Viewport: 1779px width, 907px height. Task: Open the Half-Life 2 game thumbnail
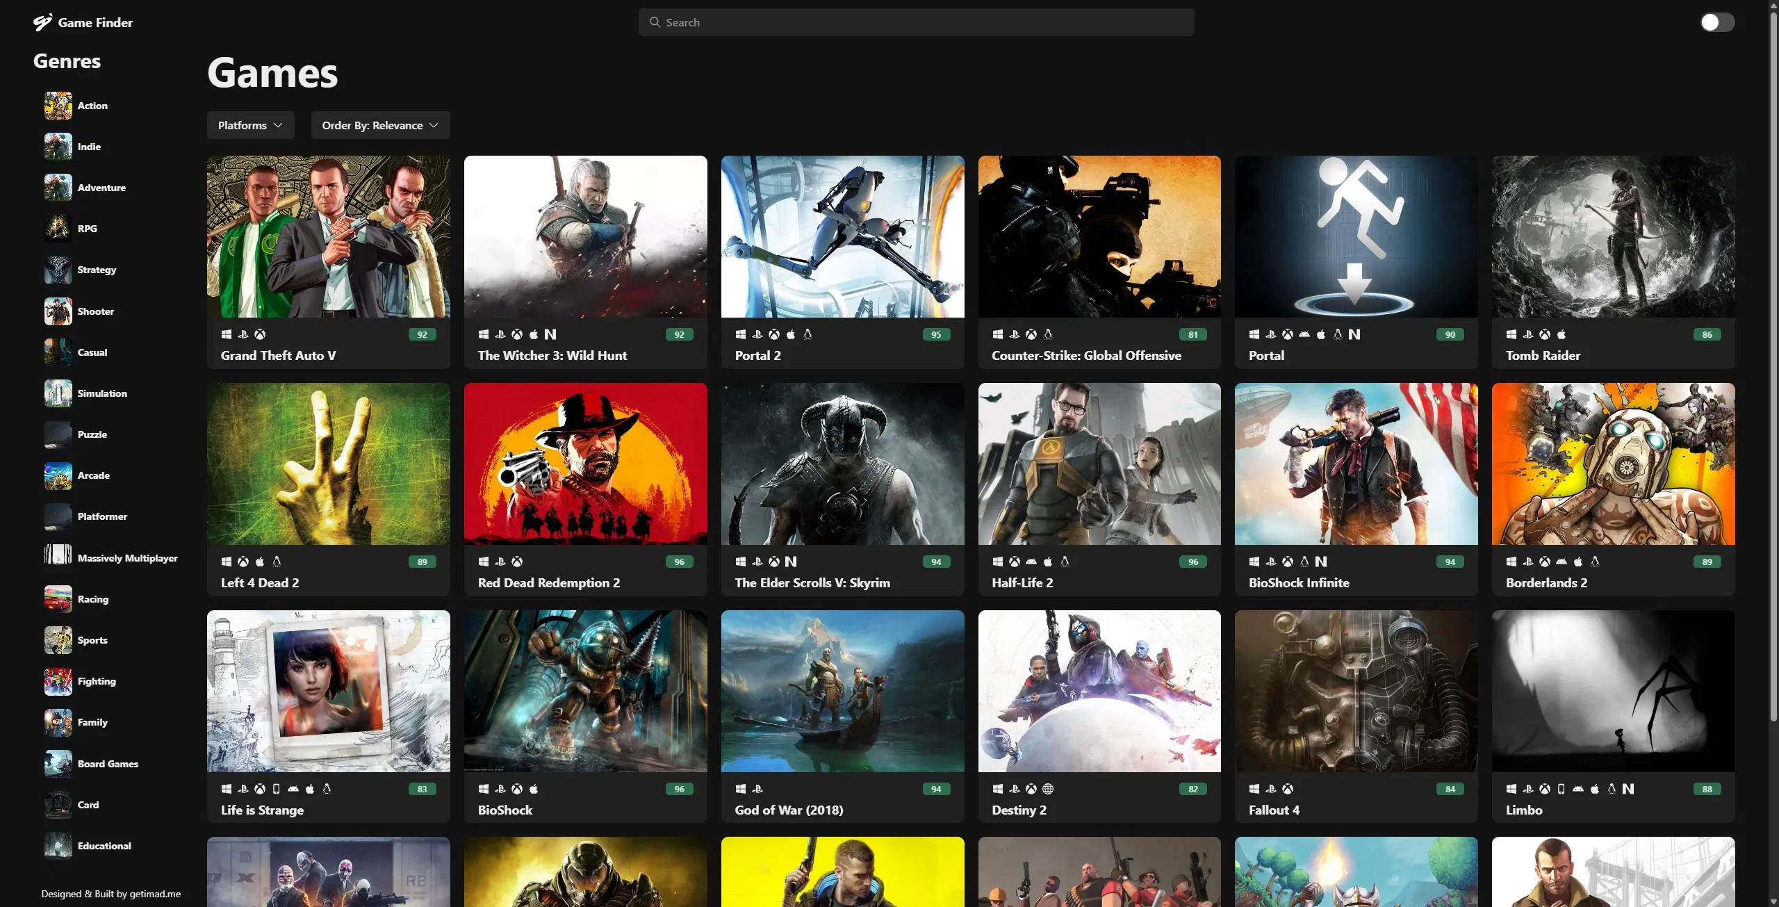[1099, 464]
